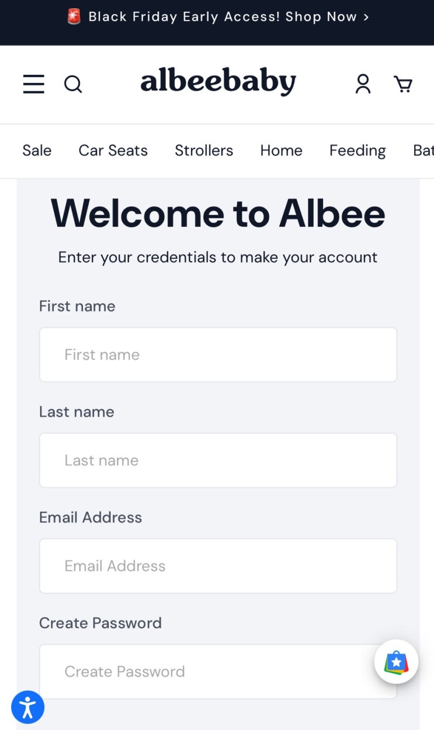
Task: Tap the partially visible category after Feeding
Action: (423, 151)
